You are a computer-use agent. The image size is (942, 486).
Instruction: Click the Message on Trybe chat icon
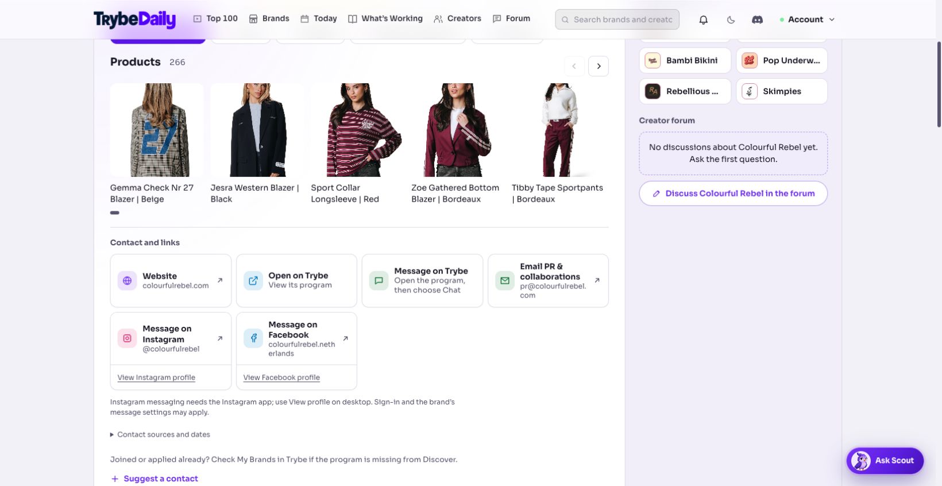pos(379,281)
